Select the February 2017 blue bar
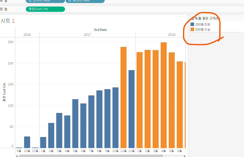Viewport: 244px width, 157px height. click(x=51, y=135)
